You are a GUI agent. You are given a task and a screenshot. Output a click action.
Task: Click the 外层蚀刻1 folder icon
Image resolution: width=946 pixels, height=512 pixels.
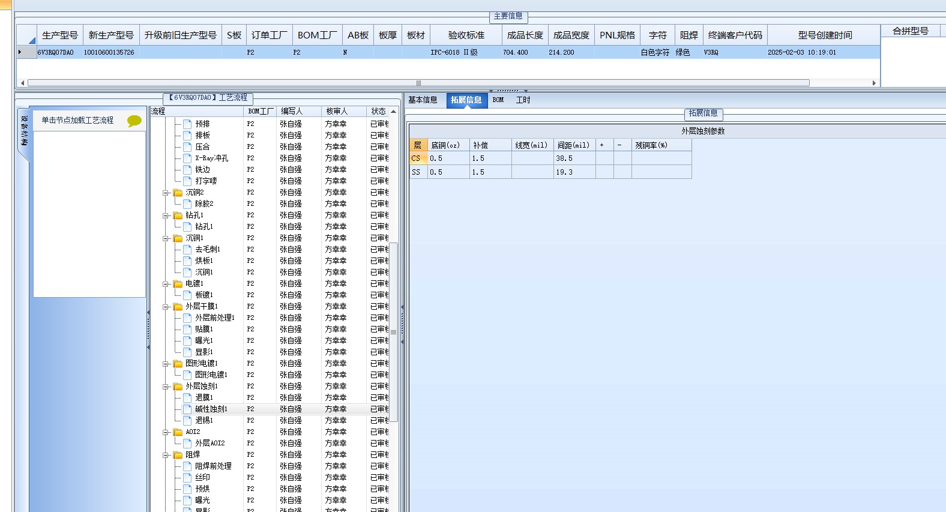[x=178, y=387]
